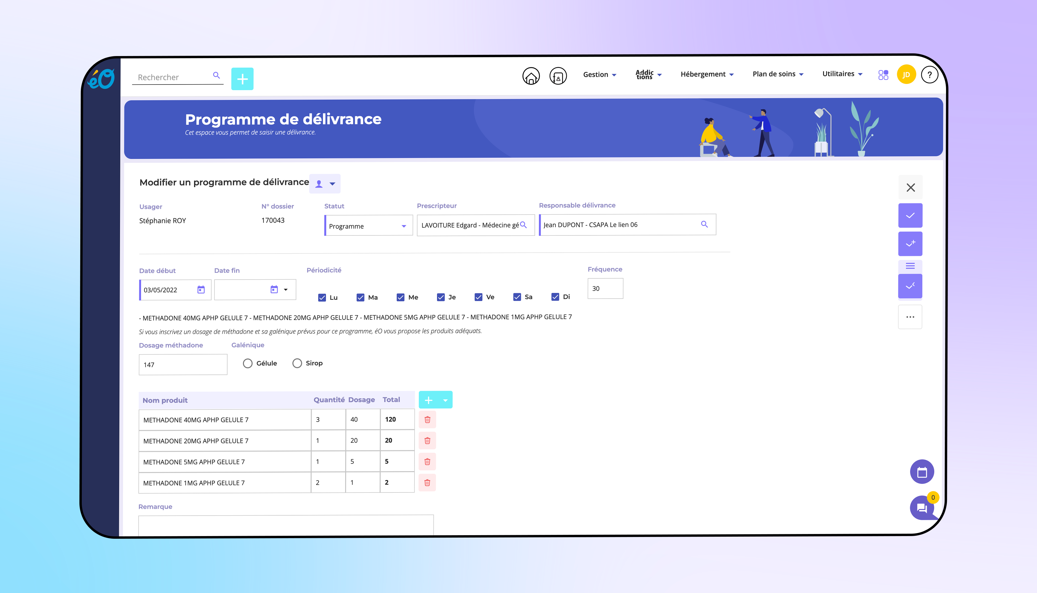This screenshot has height=593, width=1037.
Task: Open the user records icon
Action: tap(558, 76)
